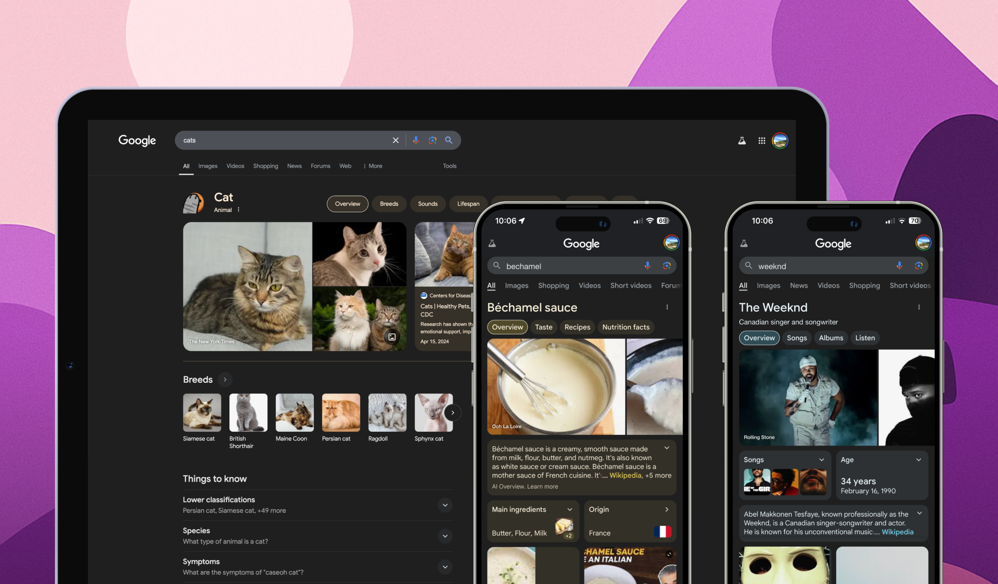Open the Wikipedia link for The Weeknd
This screenshot has width=998, height=584.
[x=898, y=532]
